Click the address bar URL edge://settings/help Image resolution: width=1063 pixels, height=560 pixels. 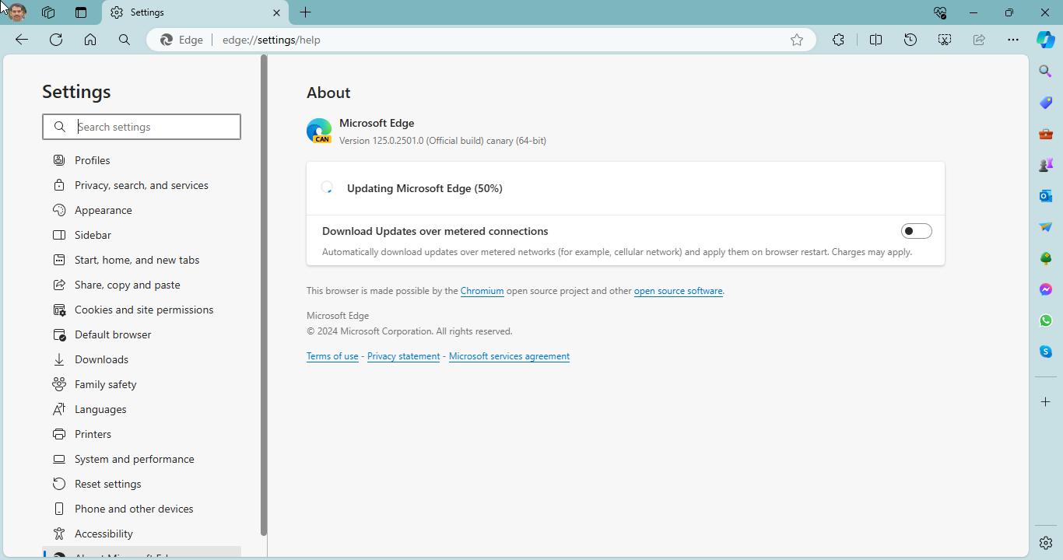pyautogui.click(x=271, y=40)
